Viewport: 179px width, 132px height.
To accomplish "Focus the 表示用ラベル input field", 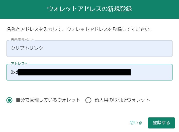I will pyautogui.click(x=89, y=48).
